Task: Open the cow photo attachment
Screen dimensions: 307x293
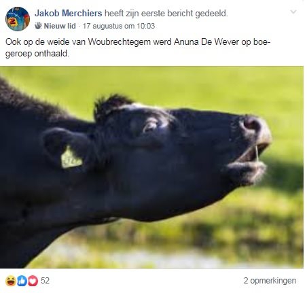Action: click(151, 167)
